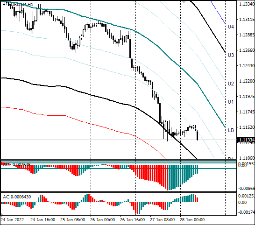Select the AC 0.0006430 indicator label

[x=17, y=197]
